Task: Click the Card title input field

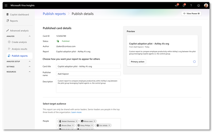Action: coord(88,66)
